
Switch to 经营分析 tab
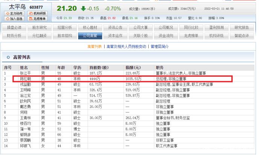[65, 28]
